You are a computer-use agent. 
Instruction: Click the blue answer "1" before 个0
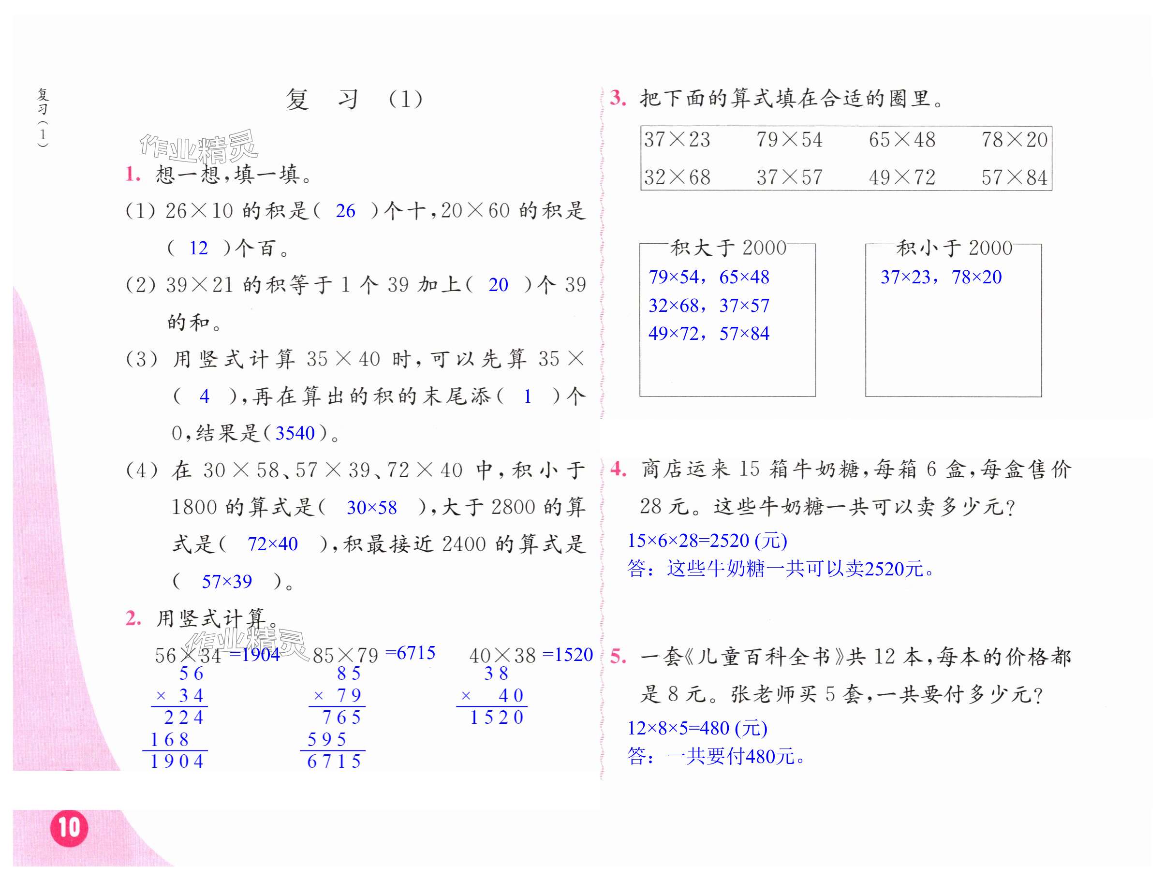[x=527, y=396]
